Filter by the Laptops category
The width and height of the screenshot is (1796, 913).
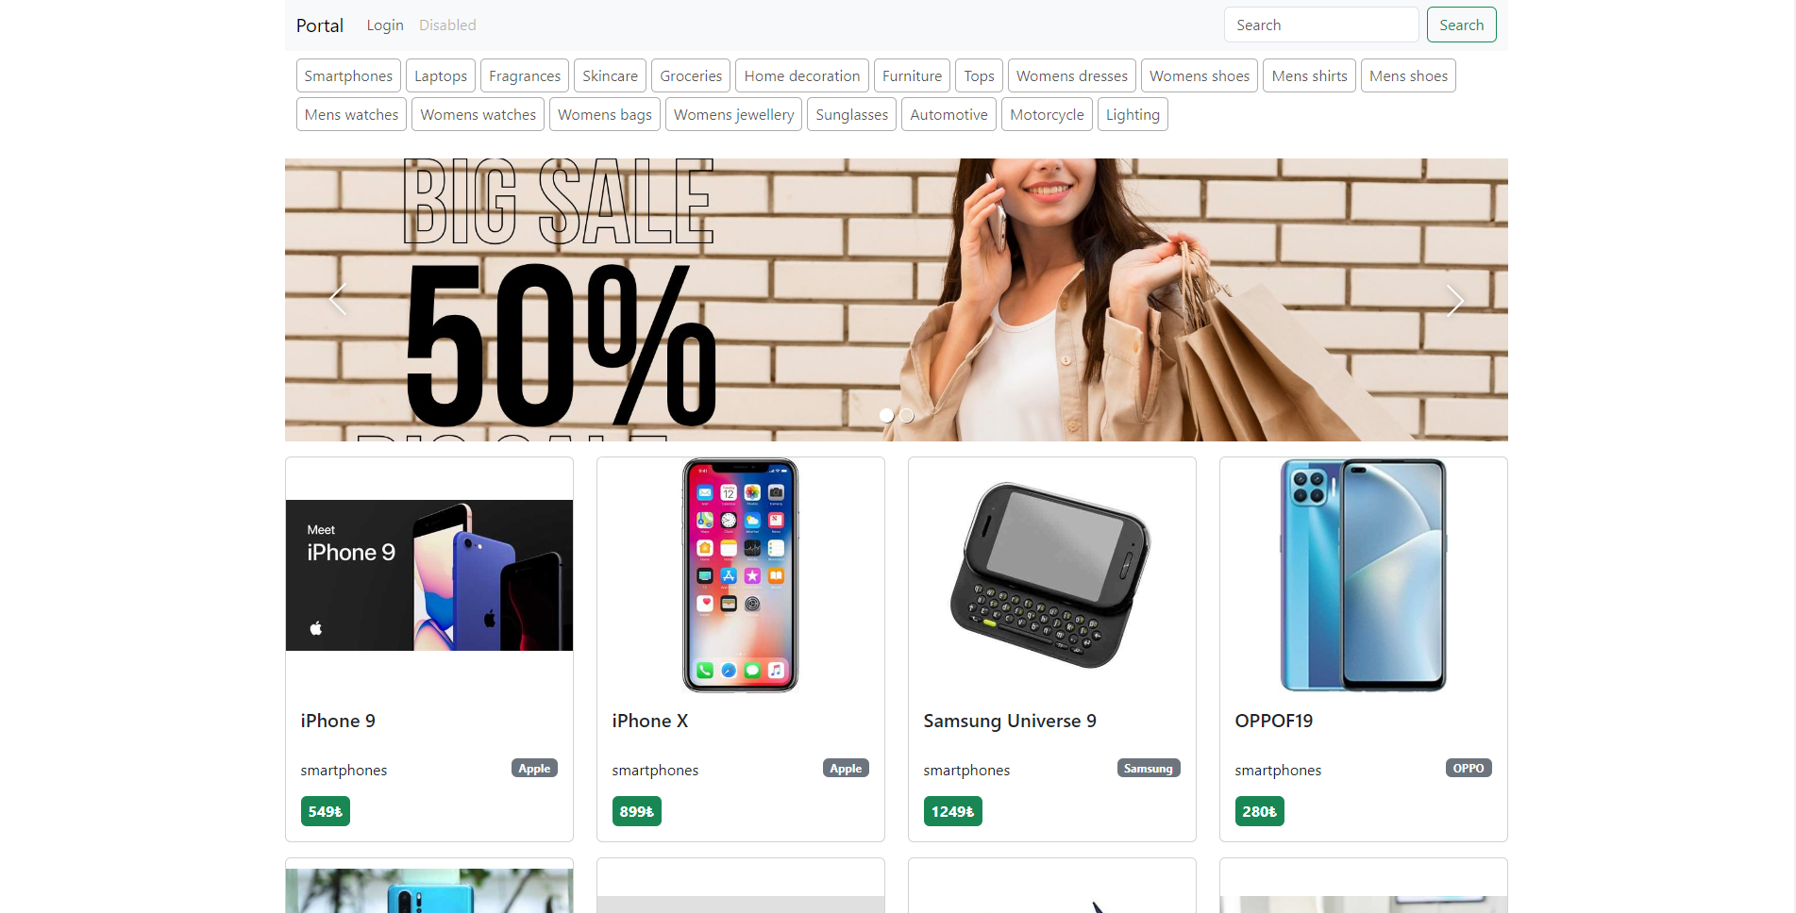pyautogui.click(x=441, y=75)
